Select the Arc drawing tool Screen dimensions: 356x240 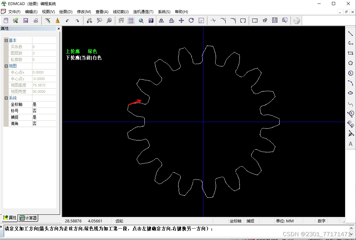point(351,83)
